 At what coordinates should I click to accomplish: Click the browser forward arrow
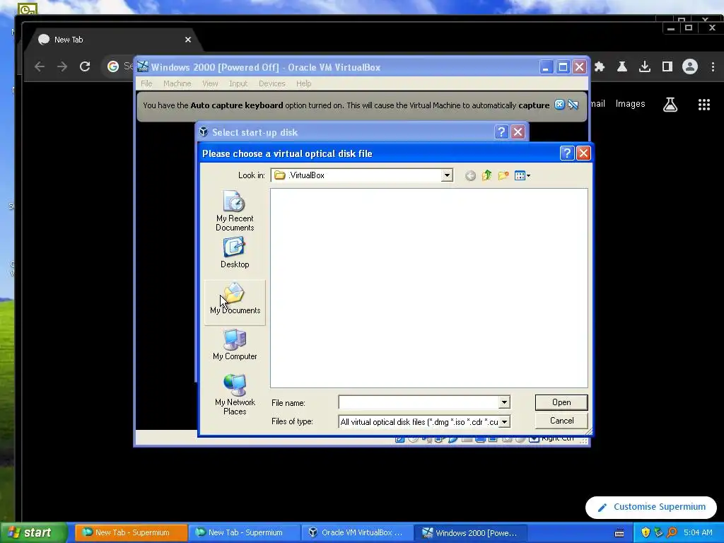point(62,66)
